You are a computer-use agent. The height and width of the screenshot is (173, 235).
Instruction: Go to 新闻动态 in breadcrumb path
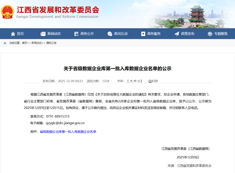point(36,43)
